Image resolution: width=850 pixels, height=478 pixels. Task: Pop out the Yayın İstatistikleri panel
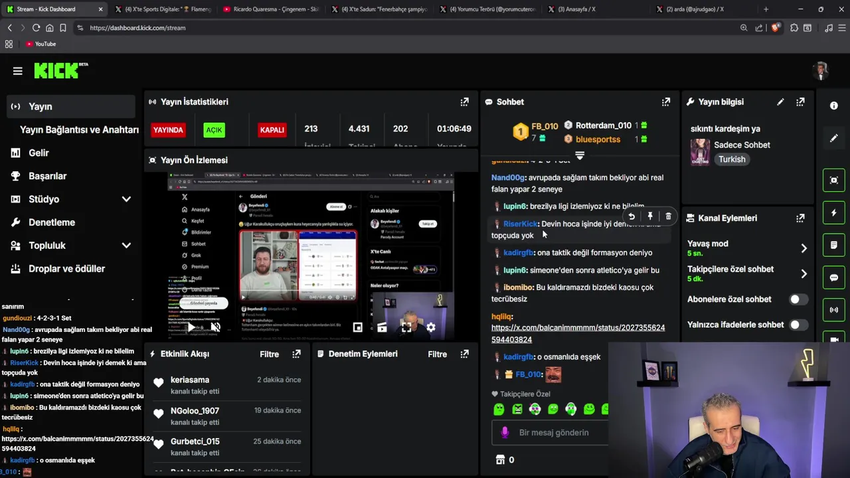click(465, 102)
